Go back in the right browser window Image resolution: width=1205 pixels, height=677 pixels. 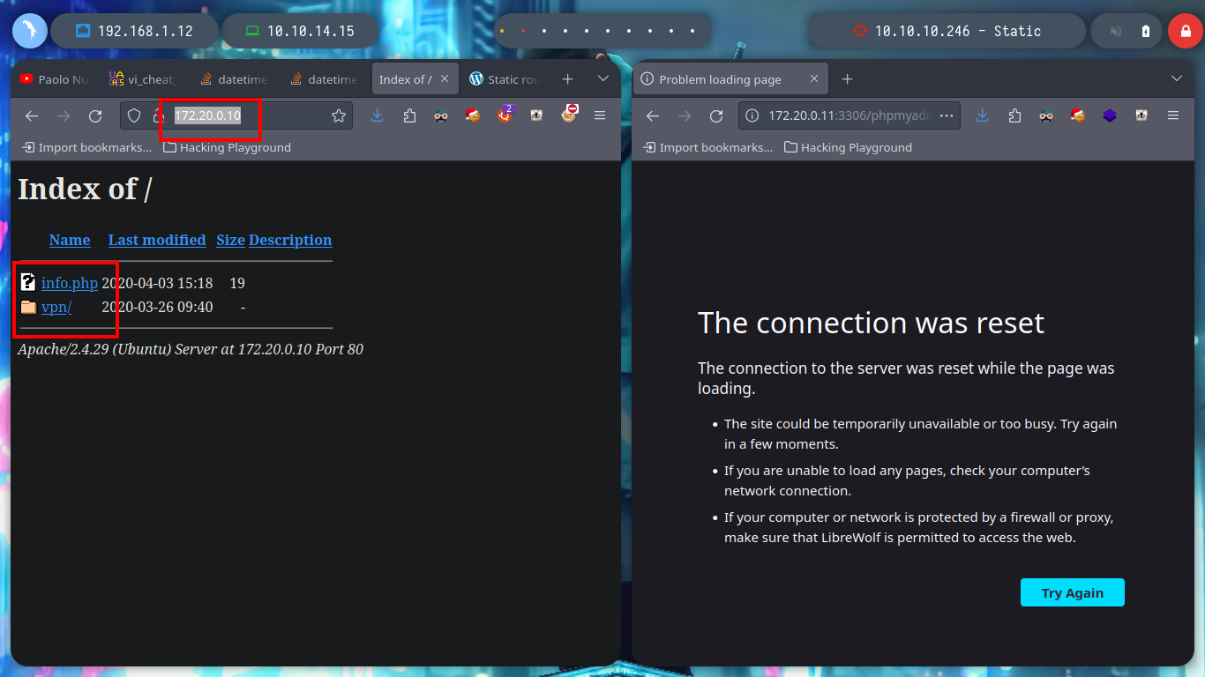click(653, 115)
